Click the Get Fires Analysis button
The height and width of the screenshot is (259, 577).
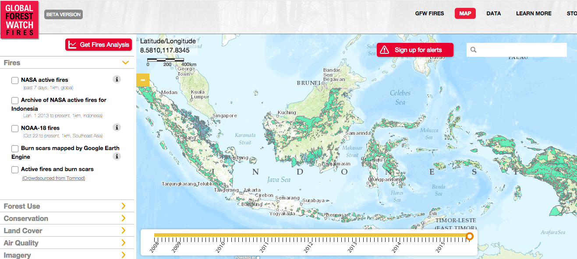coord(99,45)
